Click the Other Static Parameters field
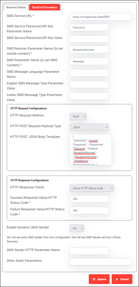Viewport: 139px width, 287px height. (101, 261)
